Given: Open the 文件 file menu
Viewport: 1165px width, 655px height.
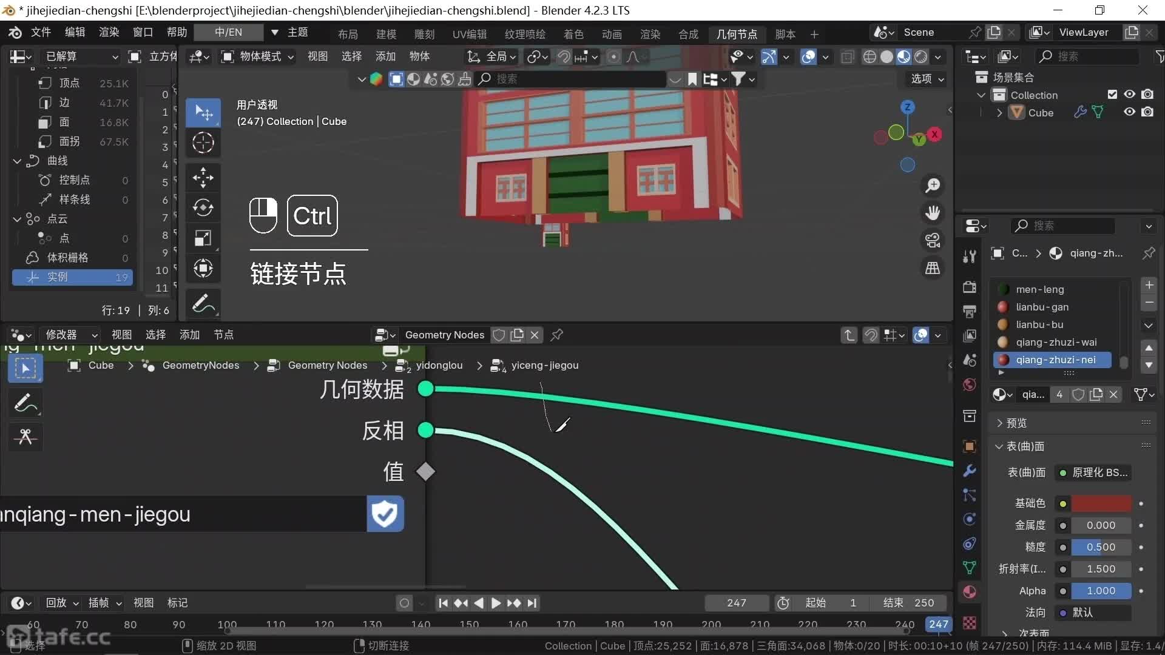Looking at the screenshot, I should 41,32.
